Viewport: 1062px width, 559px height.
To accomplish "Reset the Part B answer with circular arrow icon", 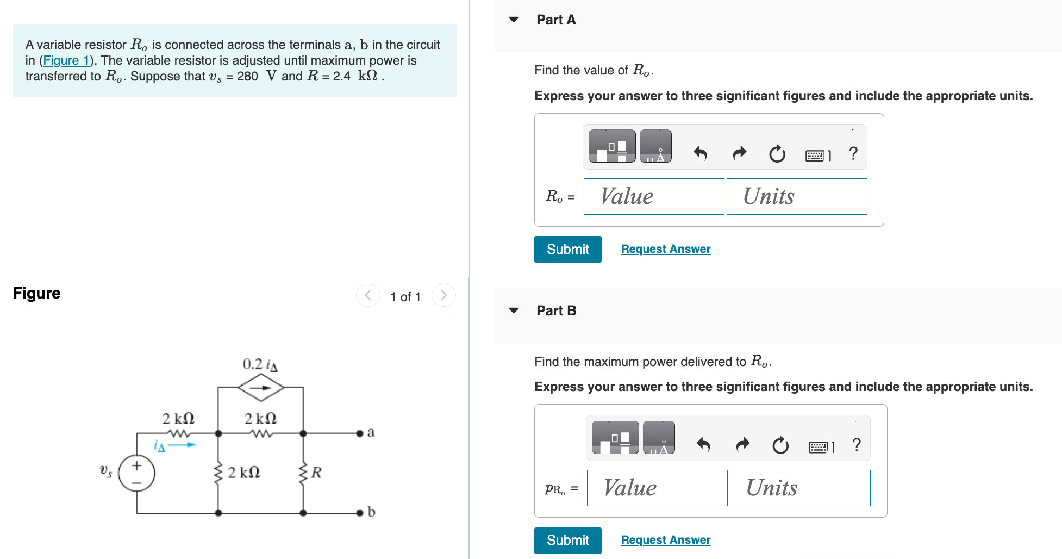I will pyautogui.click(x=780, y=446).
